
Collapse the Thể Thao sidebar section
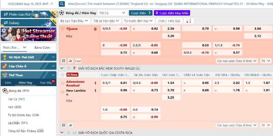pos(53,75)
